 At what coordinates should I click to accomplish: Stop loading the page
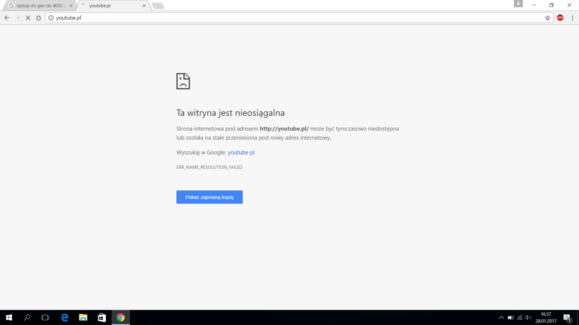[x=28, y=18]
